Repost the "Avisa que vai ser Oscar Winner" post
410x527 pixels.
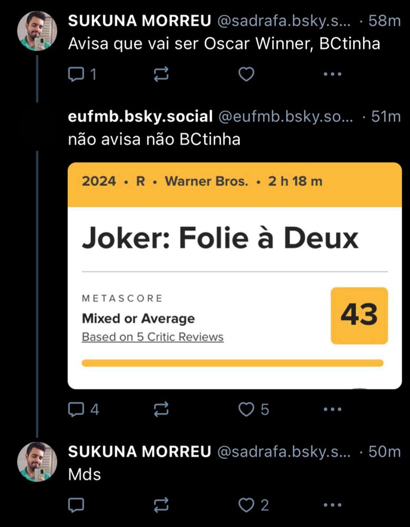161,75
